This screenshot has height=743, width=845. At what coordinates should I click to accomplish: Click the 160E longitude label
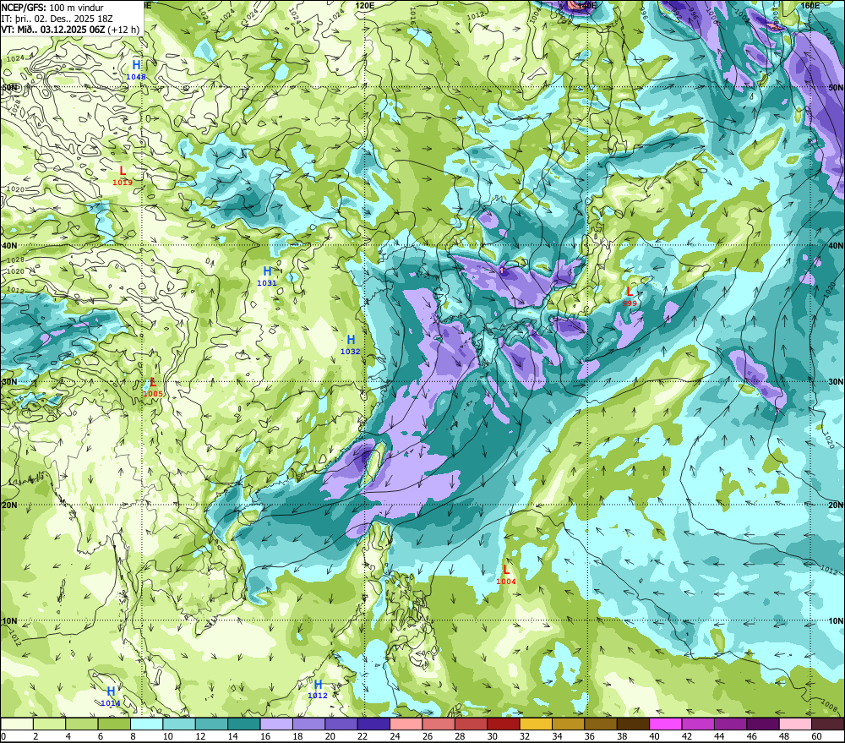(x=810, y=5)
